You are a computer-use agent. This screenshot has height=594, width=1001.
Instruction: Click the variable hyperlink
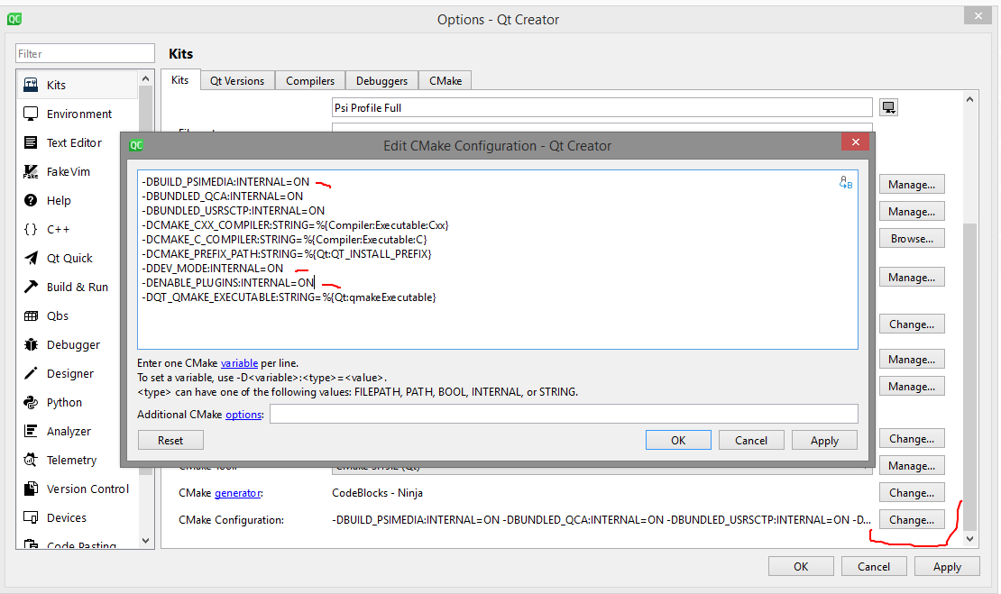point(239,365)
